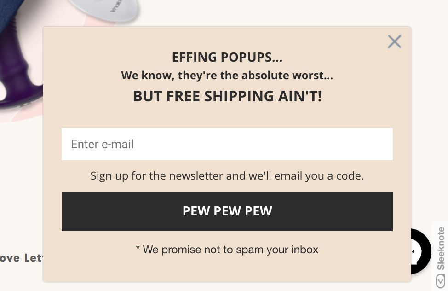Click the page background beside the popup
Screen dimensions: 448x291
click(x=429, y=115)
